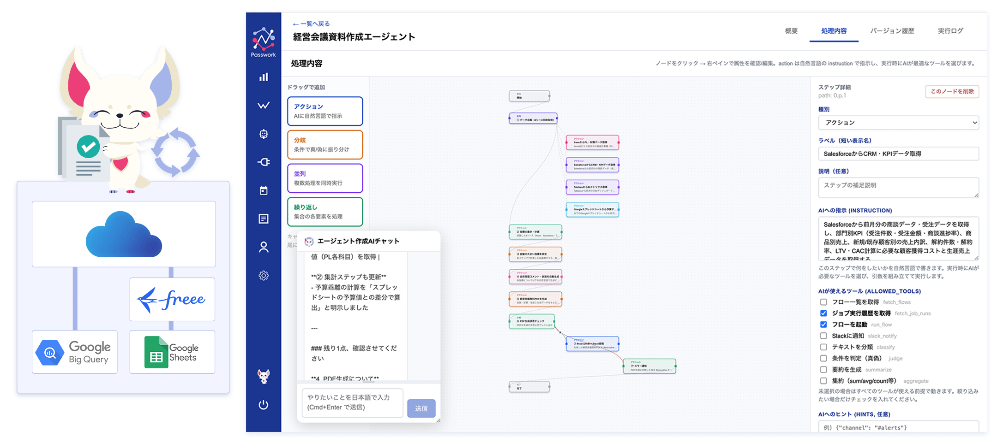Click the plug connector icon in sidebar
This screenshot has height=443, width=997.
pyautogui.click(x=264, y=162)
